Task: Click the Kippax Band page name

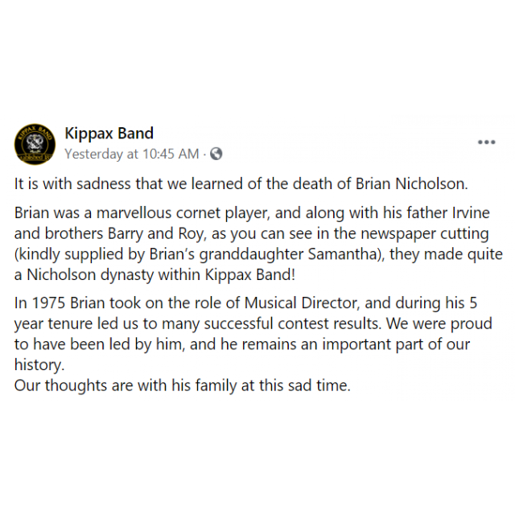Action: [109, 134]
